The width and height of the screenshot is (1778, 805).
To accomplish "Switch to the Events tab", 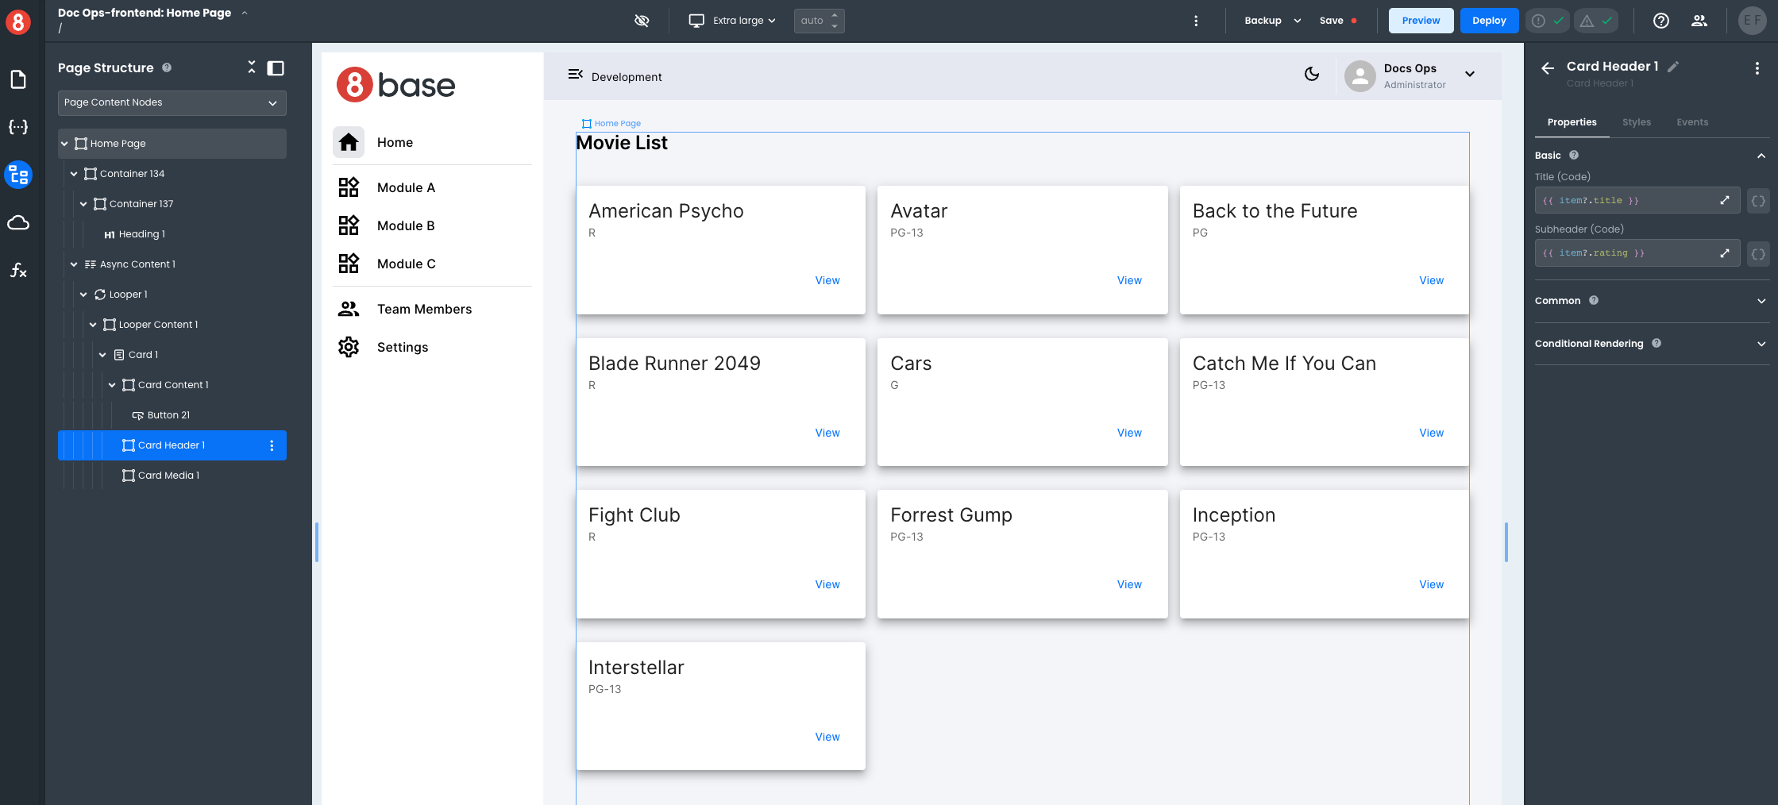I will (x=1691, y=122).
